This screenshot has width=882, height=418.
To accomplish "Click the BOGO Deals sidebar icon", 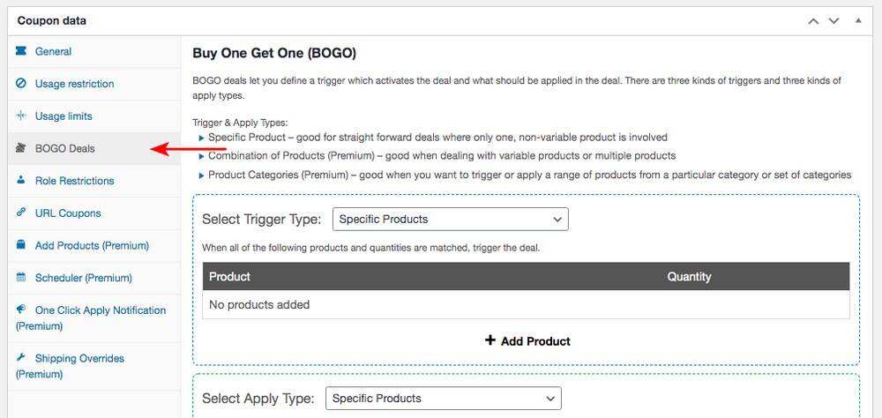I will pos(21,148).
